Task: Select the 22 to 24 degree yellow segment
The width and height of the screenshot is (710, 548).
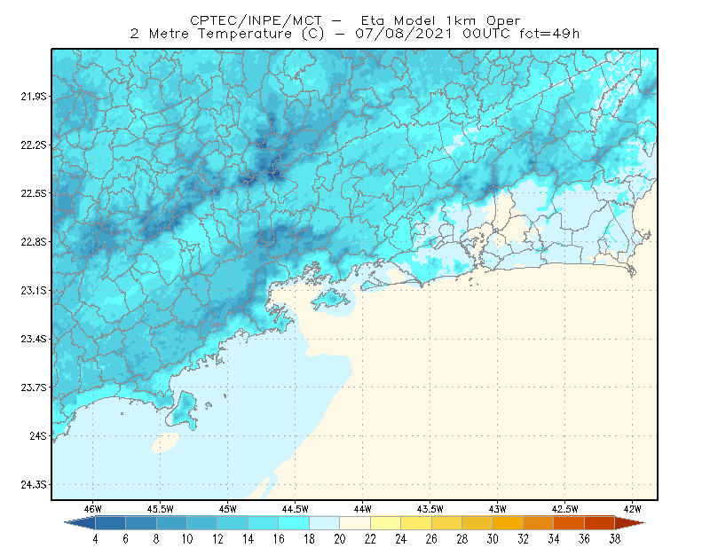Action: (x=385, y=523)
